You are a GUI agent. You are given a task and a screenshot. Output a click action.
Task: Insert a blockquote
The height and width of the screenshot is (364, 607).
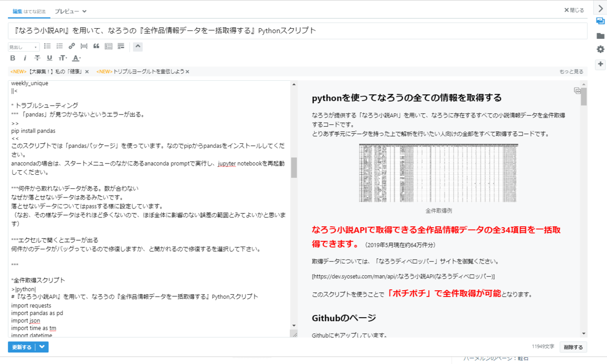[96, 46]
